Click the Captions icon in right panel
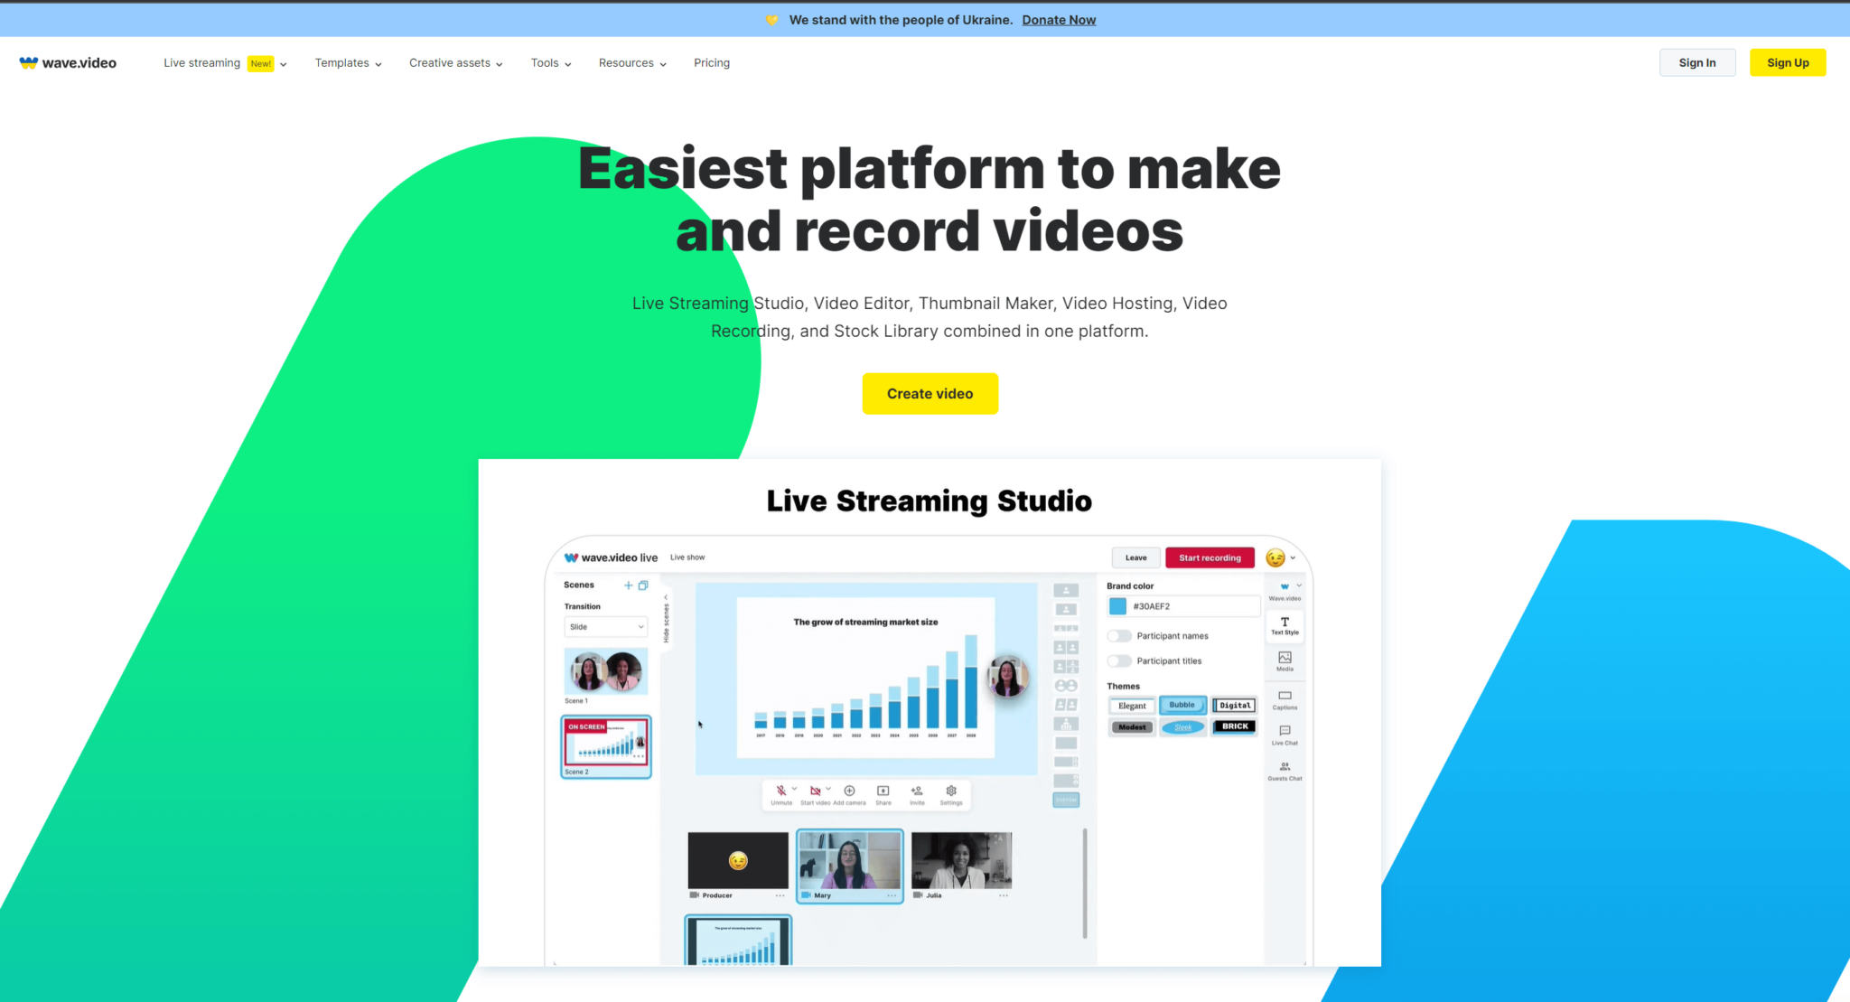Image resolution: width=1850 pixels, height=1002 pixels. pyautogui.click(x=1285, y=701)
